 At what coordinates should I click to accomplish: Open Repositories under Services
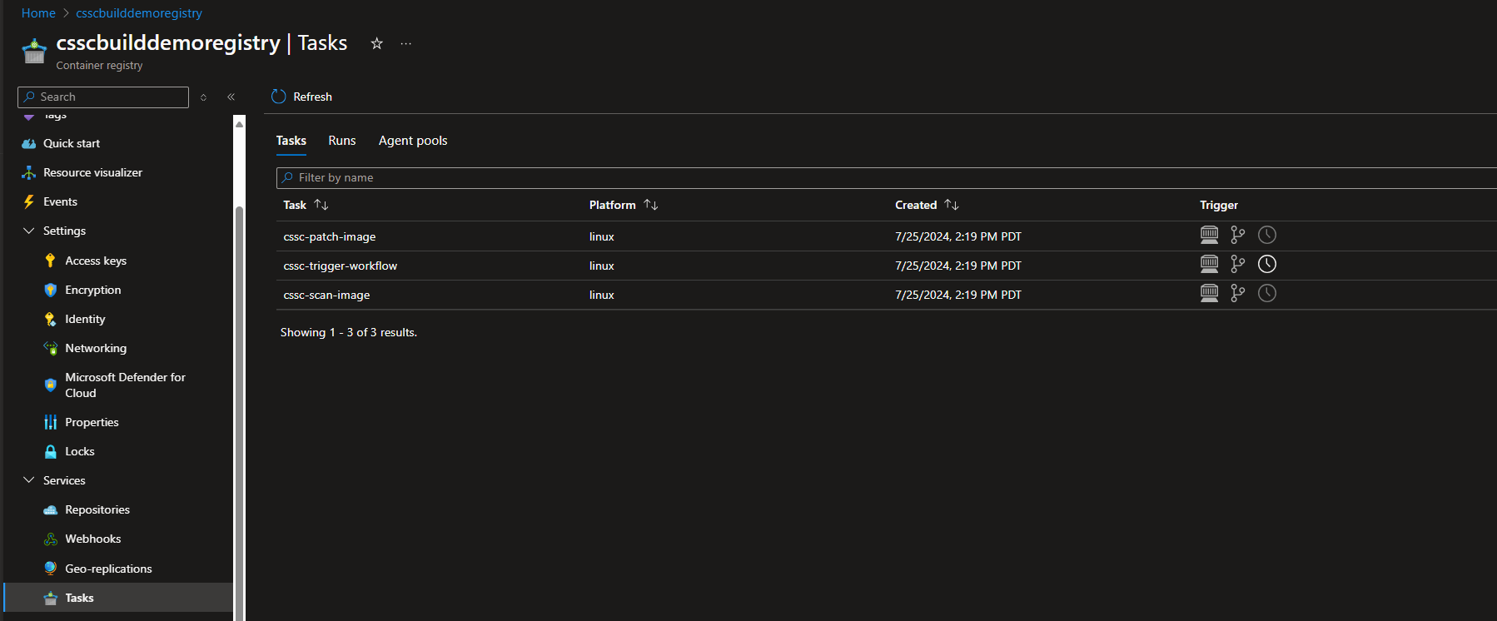[x=97, y=509]
